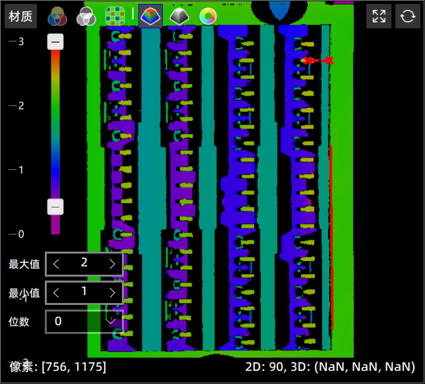The image size is (425, 384).
Task: Click the 材质 material button
Action: [x=21, y=16]
